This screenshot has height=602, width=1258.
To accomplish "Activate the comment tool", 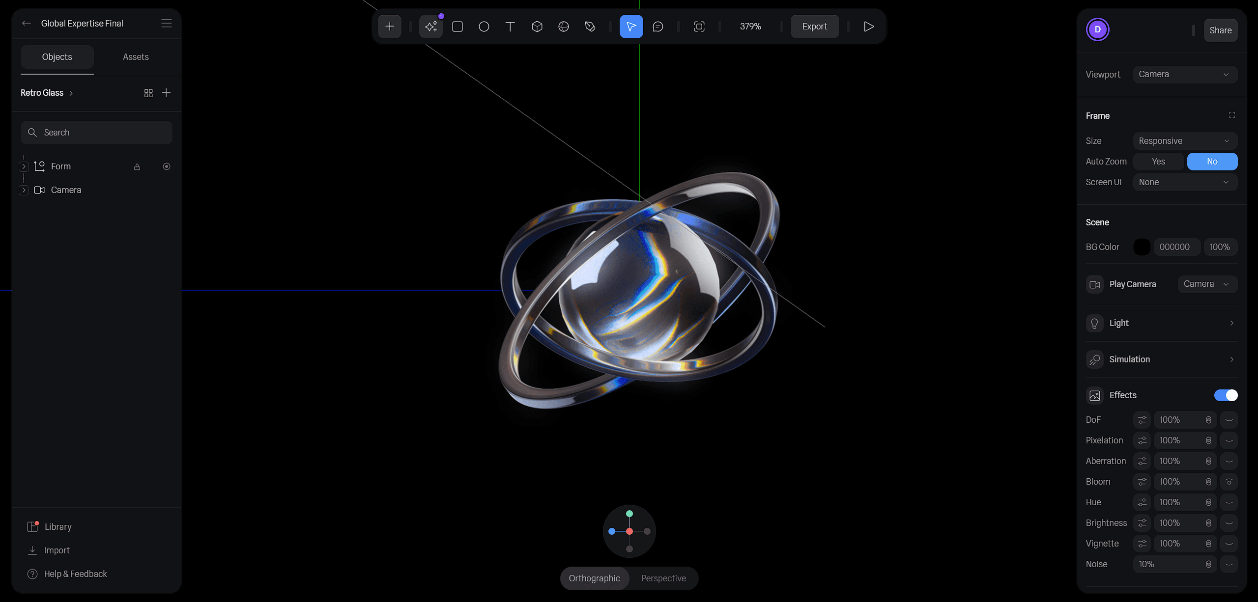I will click(658, 27).
